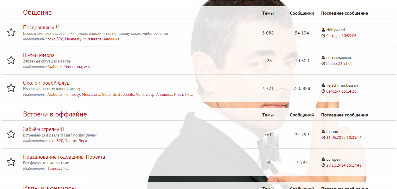Click the clock icon before Сегодня 10:55:06
This screenshot has width=397, height=189.
pyautogui.click(x=323, y=36)
